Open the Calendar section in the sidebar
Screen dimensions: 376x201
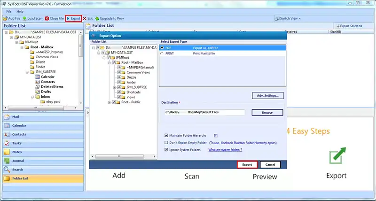point(43,125)
